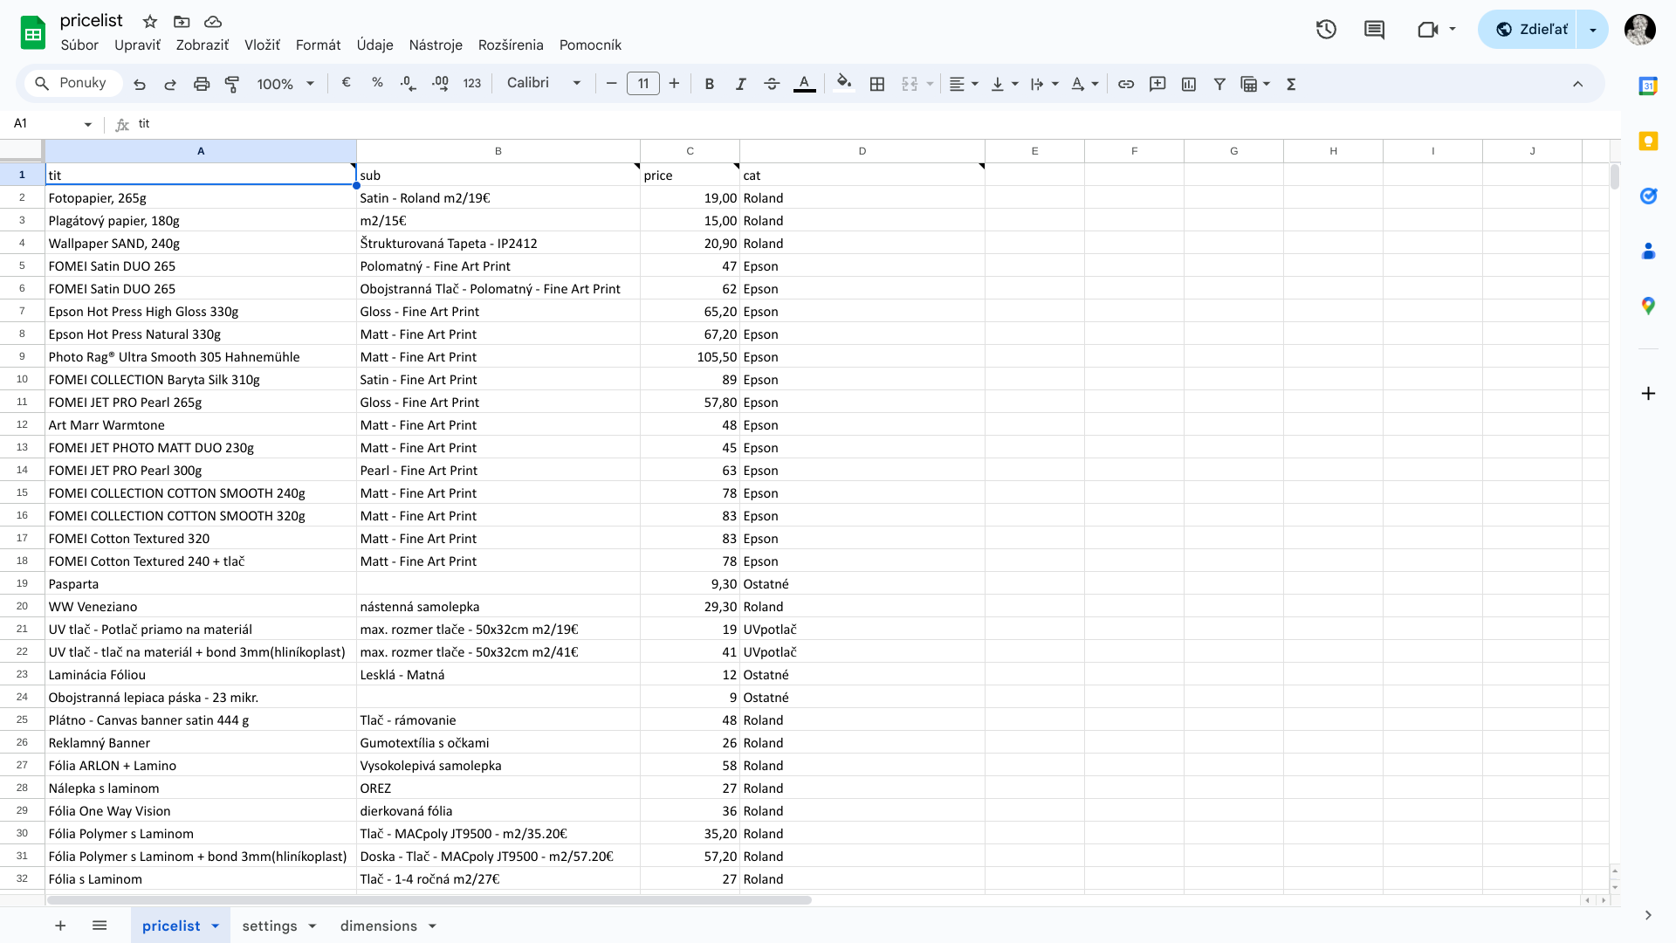Open Google Calendar side panel
The height and width of the screenshot is (943, 1676).
point(1648,86)
